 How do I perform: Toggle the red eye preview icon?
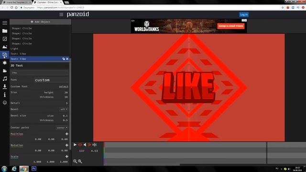(x=80, y=145)
